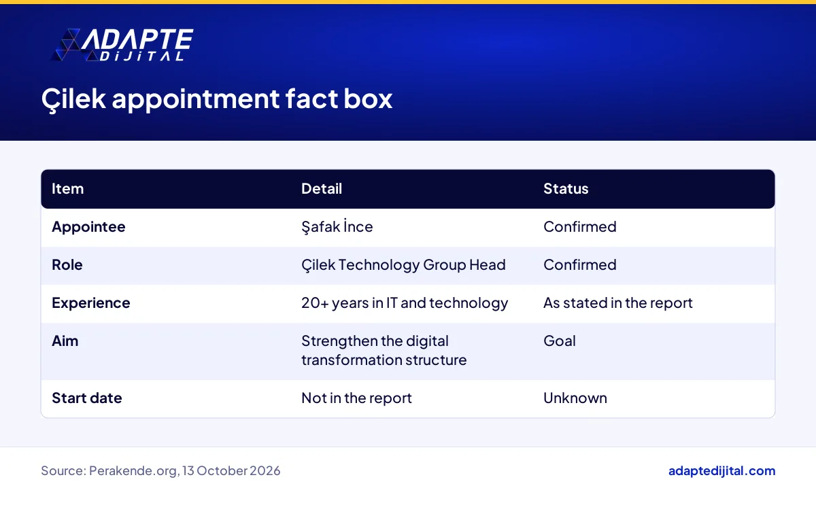Viewport: 816px width, 505px height.
Task: Click the 'Çilek appointment fact box' heading
Action: click(217, 99)
